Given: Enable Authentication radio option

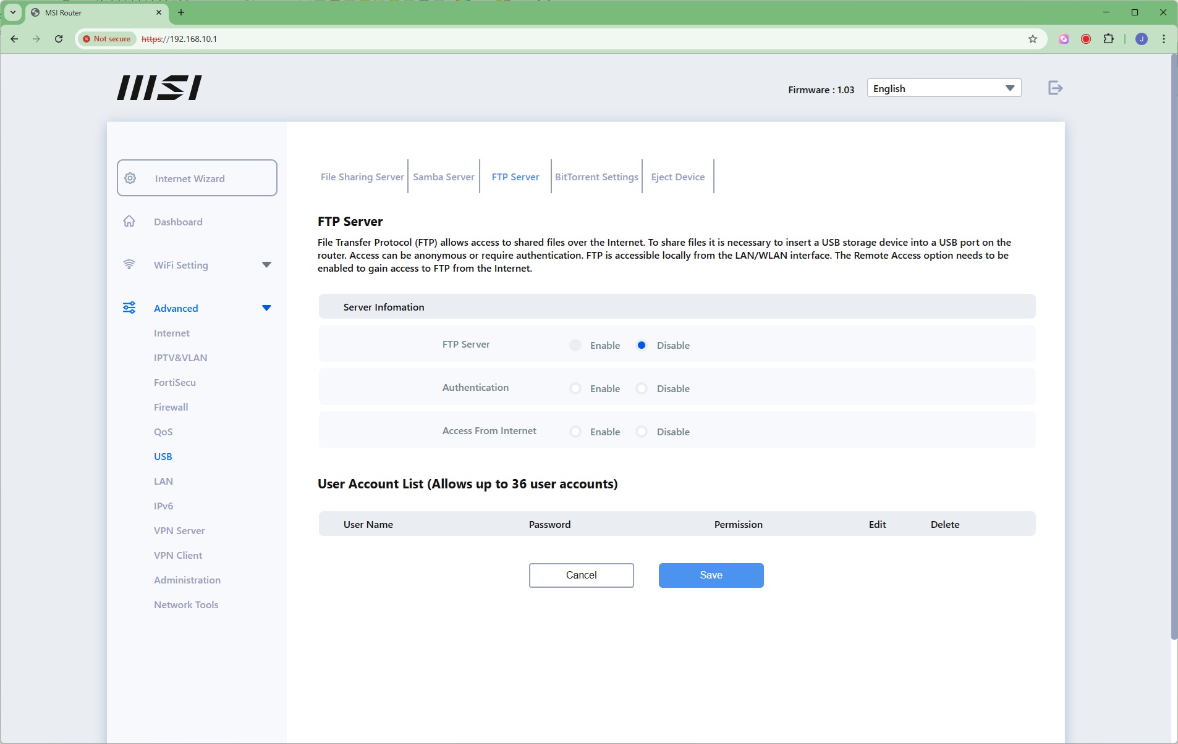Looking at the screenshot, I should pyautogui.click(x=575, y=388).
